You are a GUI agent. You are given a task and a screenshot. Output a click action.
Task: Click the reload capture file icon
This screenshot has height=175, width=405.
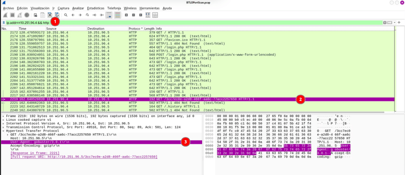57,15
